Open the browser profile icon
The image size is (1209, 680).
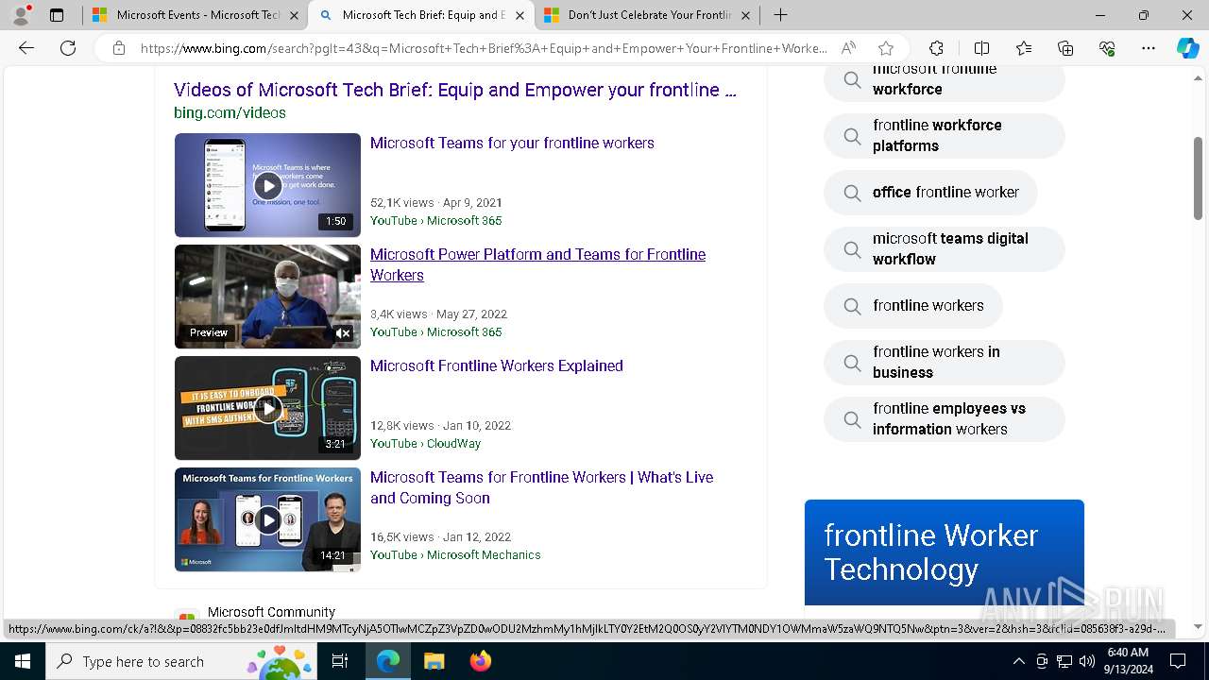click(21, 15)
